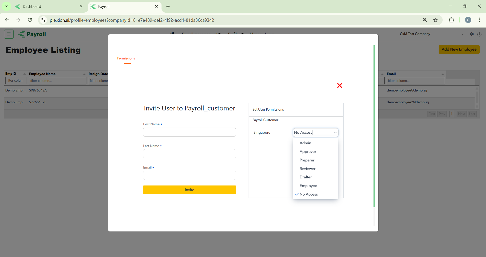Focus the First Name input field
Image resolution: width=486 pixels, height=257 pixels.
click(x=189, y=132)
